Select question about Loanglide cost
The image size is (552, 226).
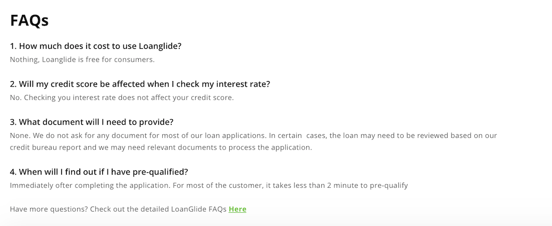tap(95, 46)
